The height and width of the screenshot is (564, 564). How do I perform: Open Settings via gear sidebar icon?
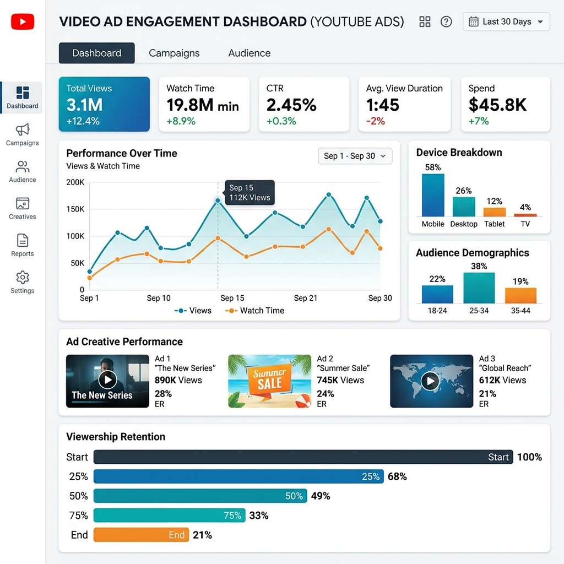pos(23,278)
